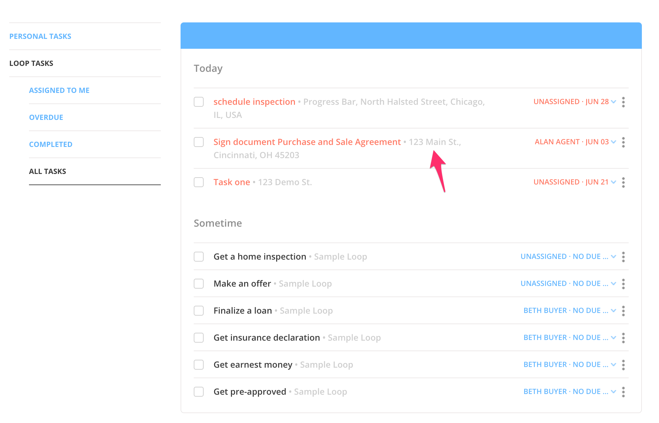Screen dimensions: 659x423
Task: Check the schedule inspection task checkbox
Action: click(199, 102)
